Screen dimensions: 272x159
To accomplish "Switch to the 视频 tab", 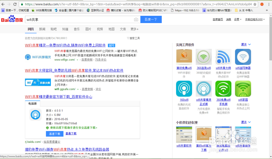I will [x=100, y=29].
